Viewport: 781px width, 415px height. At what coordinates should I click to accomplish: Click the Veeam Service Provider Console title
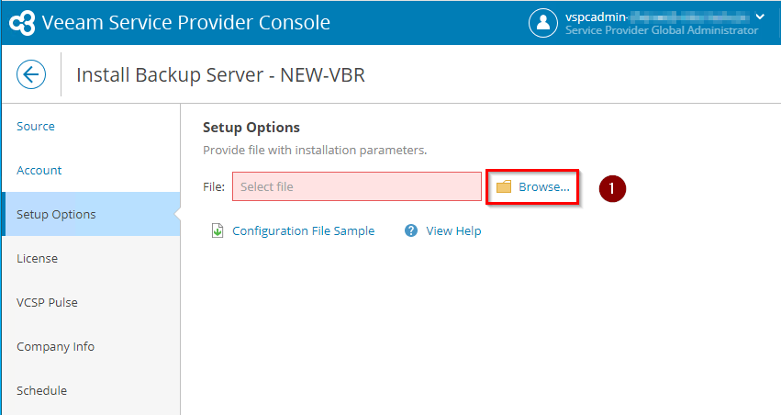pyautogui.click(x=185, y=22)
